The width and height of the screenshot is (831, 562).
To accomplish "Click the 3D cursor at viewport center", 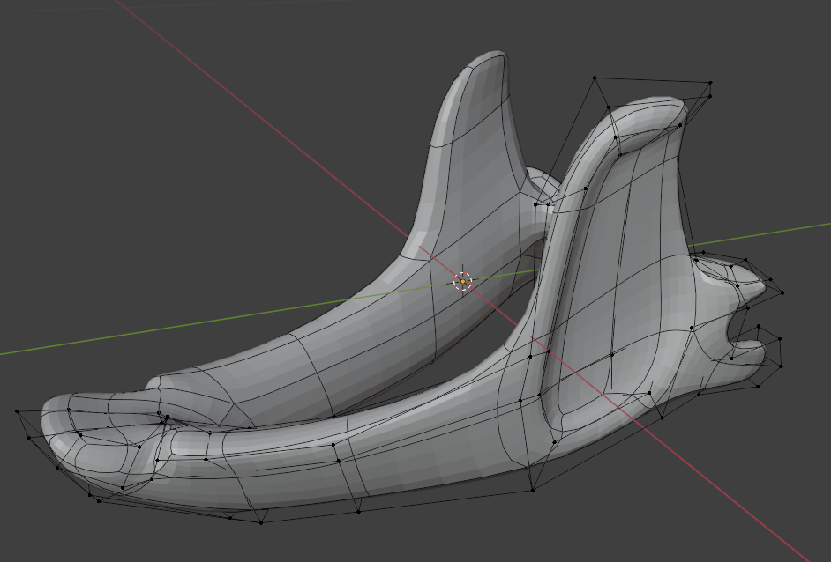I will [462, 281].
